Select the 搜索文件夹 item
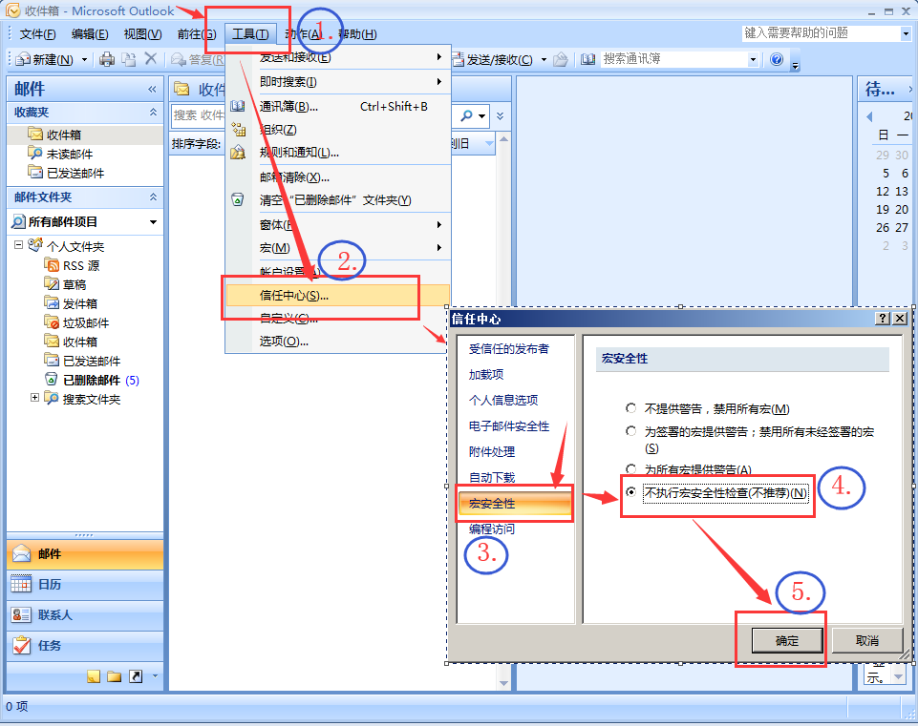918x726 pixels. pyautogui.click(x=92, y=399)
